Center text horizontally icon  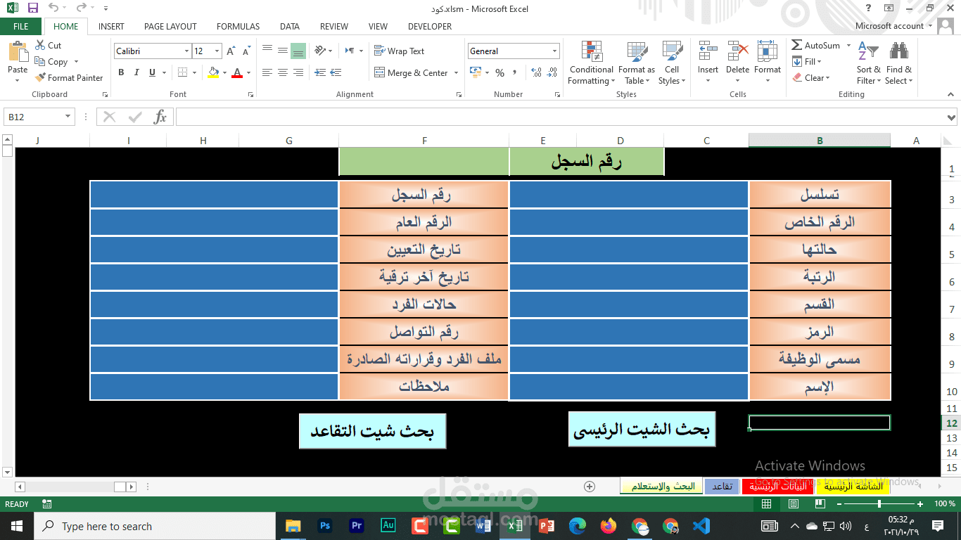click(283, 73)
